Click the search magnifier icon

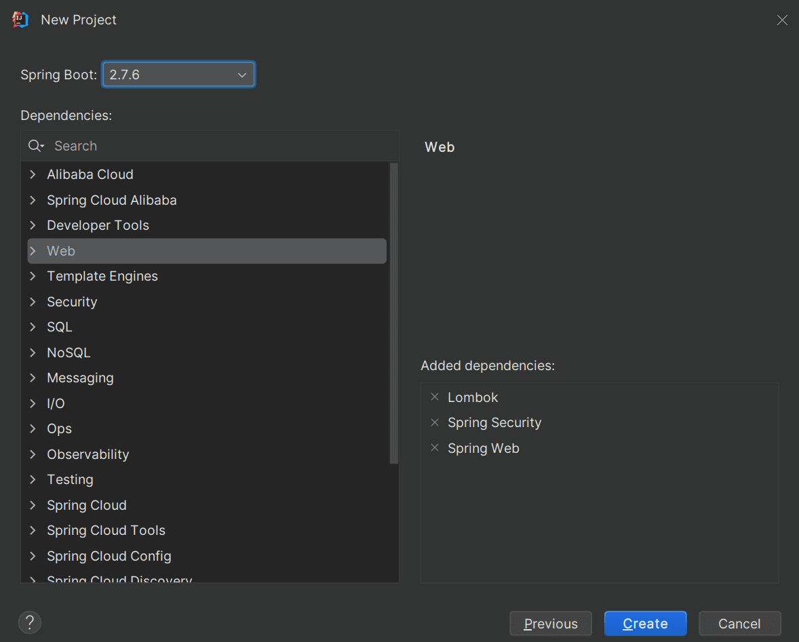coord(35,146)
